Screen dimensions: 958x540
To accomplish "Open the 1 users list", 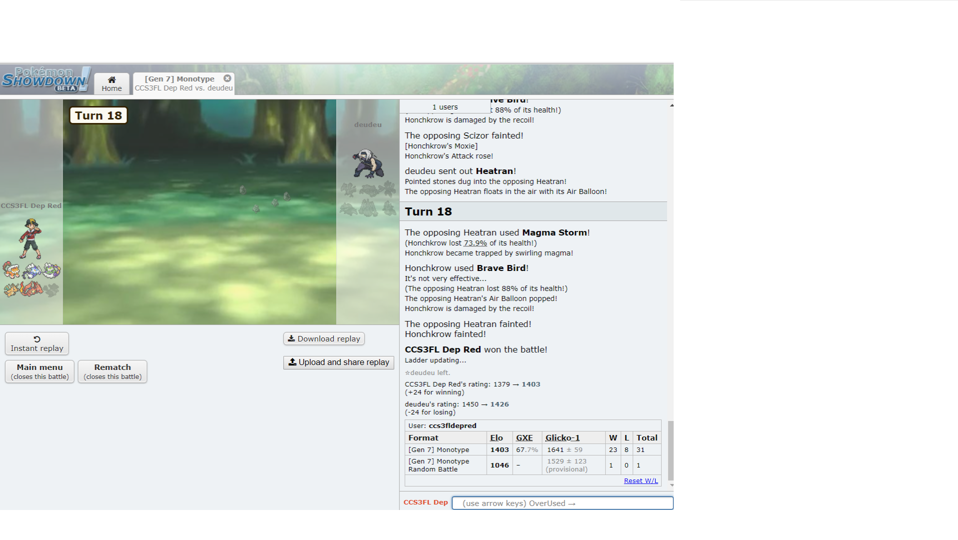I will pyautogui.click(x=445, y=107).
